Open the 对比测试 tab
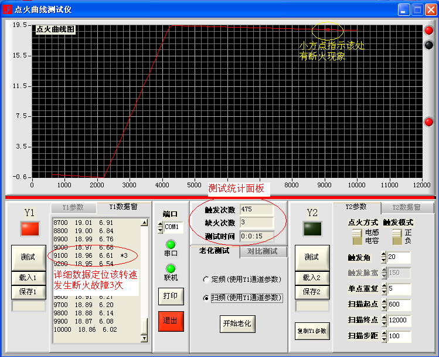 point(263,251)
